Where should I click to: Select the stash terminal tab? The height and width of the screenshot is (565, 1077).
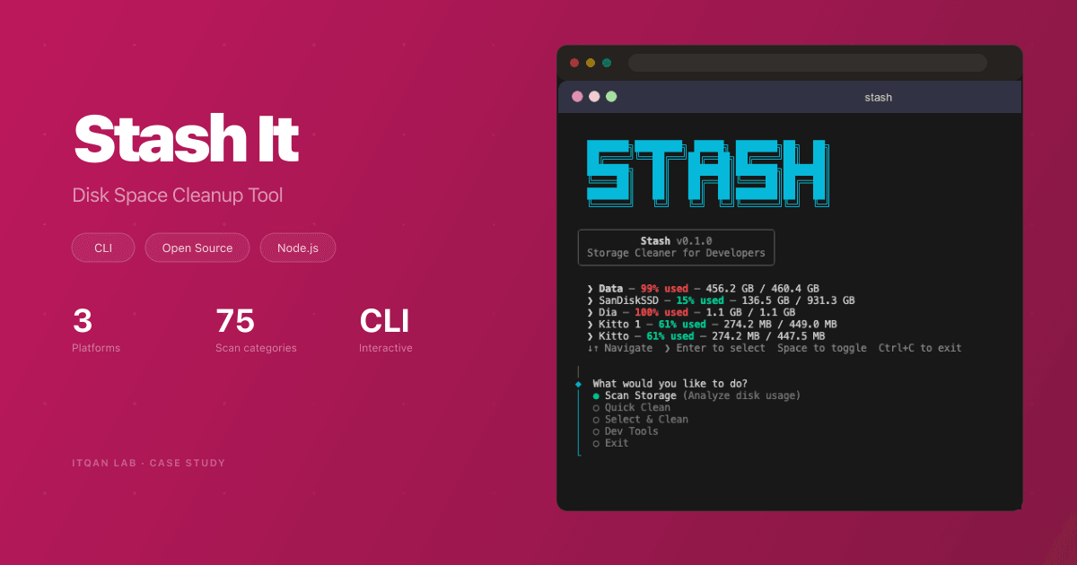tap(878, 97)
